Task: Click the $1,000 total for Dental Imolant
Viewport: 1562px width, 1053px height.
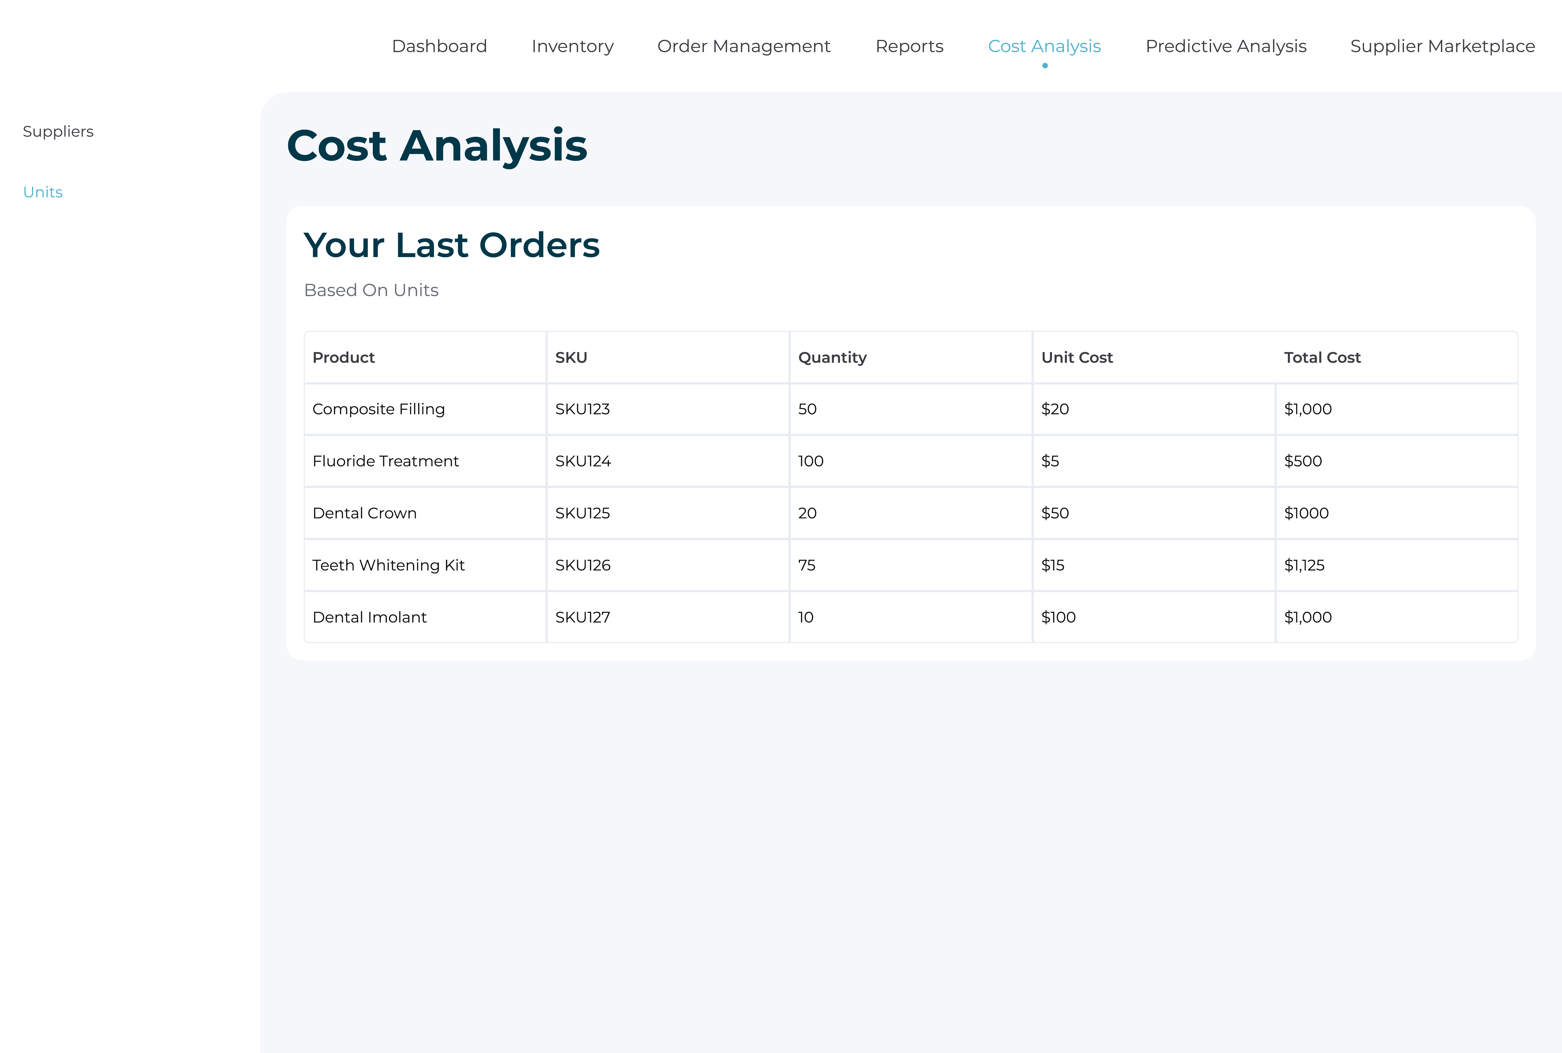Action: (1307, 617)
